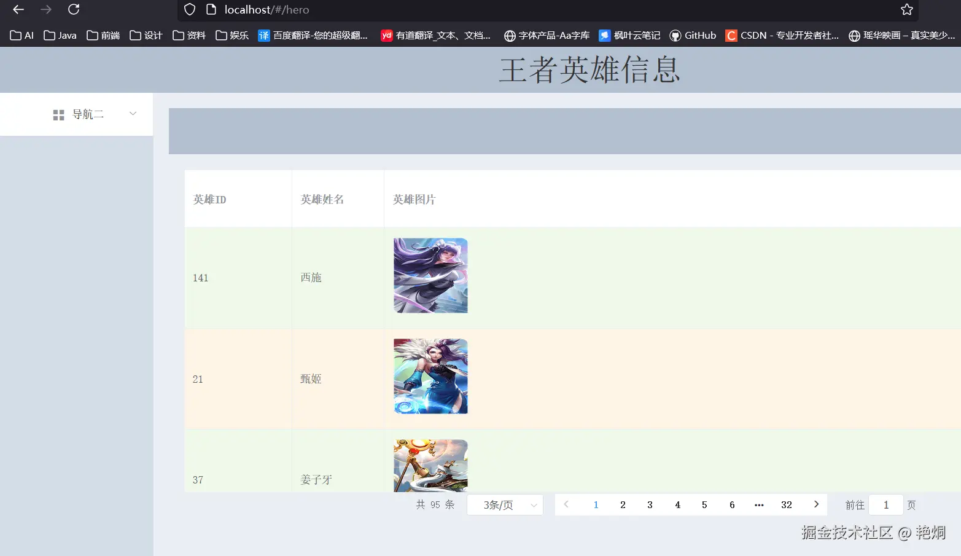The width and height of the screenshot is (961, 556).
Task: Click the pagination ellipsis jump button
Action: point(759,505)
